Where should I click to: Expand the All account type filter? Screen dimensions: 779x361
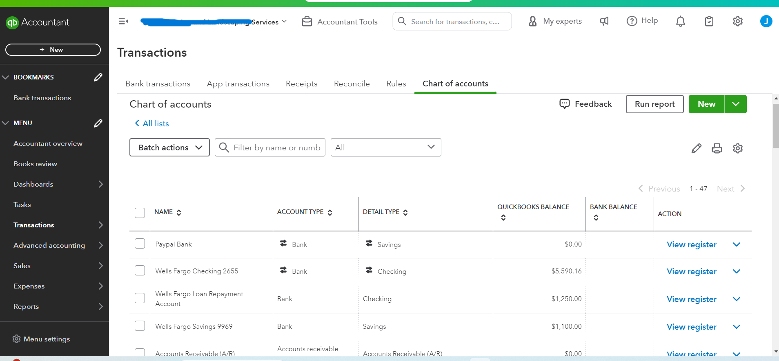point(385,147)
